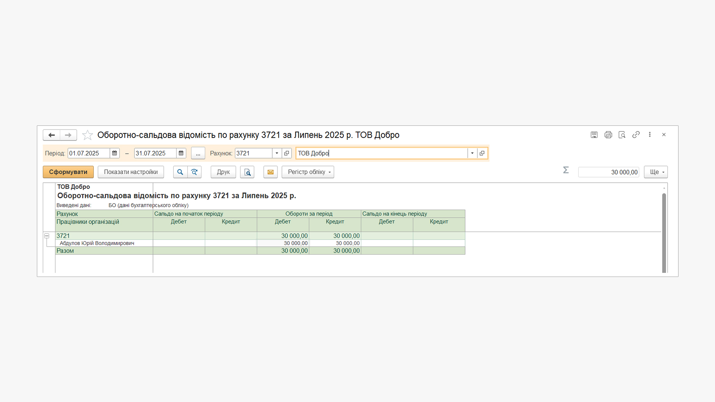Expand the organization ТОВ Добро dropdown

(472, 153)
